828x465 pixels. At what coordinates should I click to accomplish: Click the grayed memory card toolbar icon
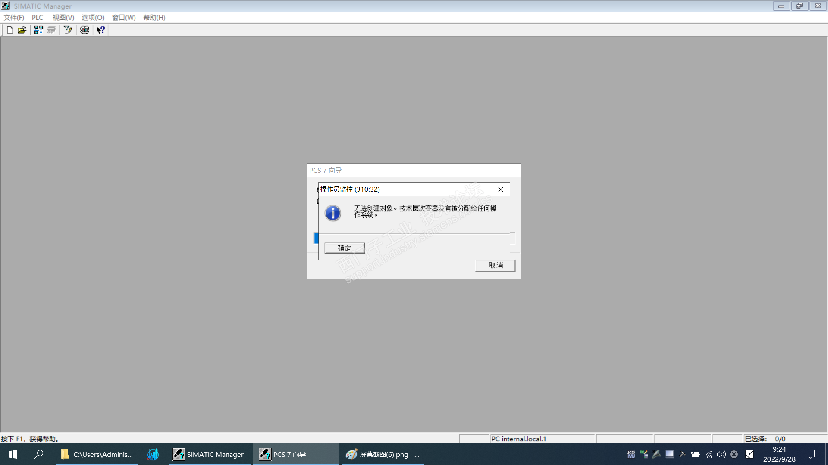(51, 30)
